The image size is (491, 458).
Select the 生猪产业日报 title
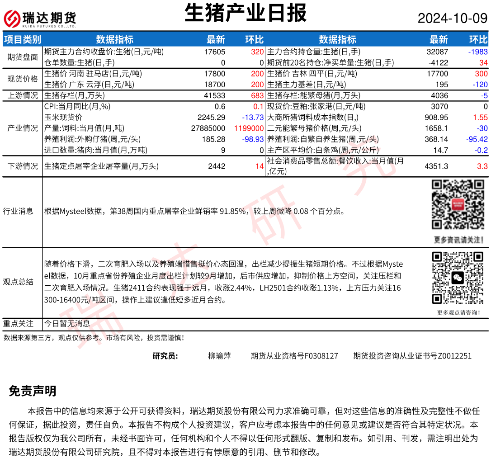245,13
